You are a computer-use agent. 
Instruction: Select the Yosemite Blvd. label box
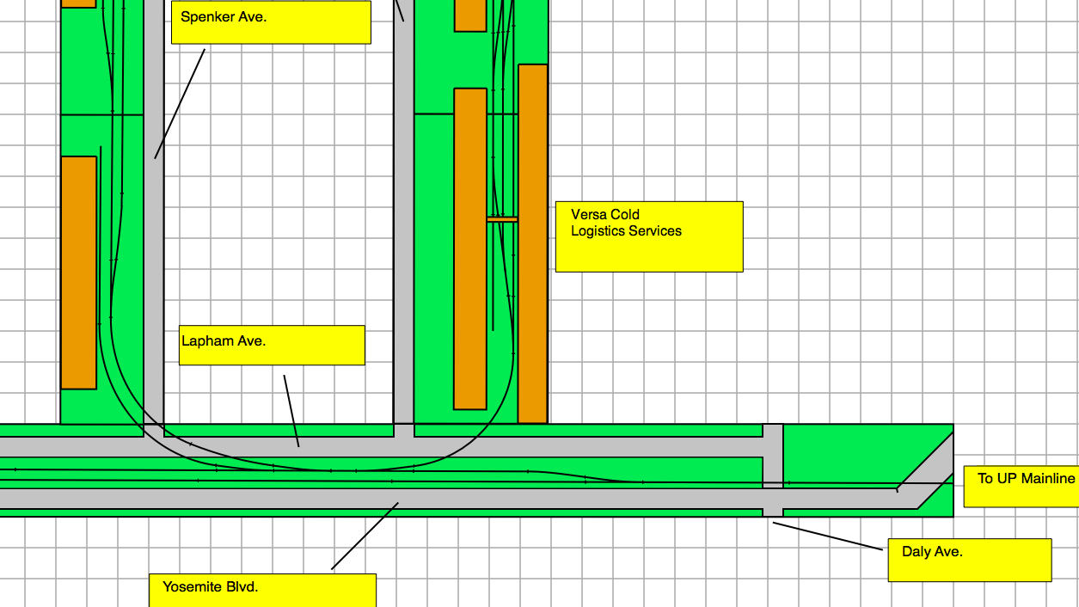[262, 590]
